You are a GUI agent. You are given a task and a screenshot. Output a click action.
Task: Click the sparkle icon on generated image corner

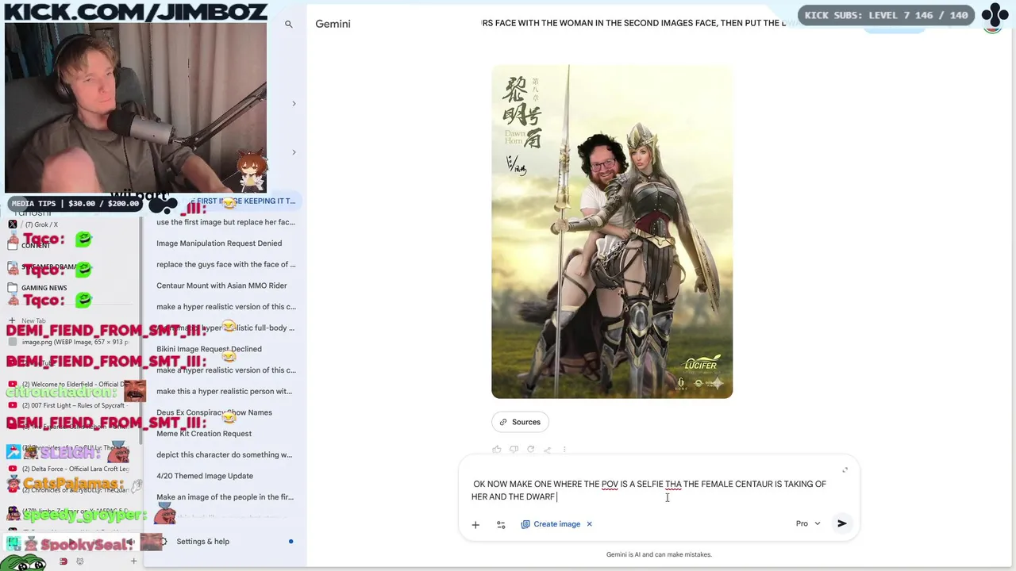tap(716, 383)
